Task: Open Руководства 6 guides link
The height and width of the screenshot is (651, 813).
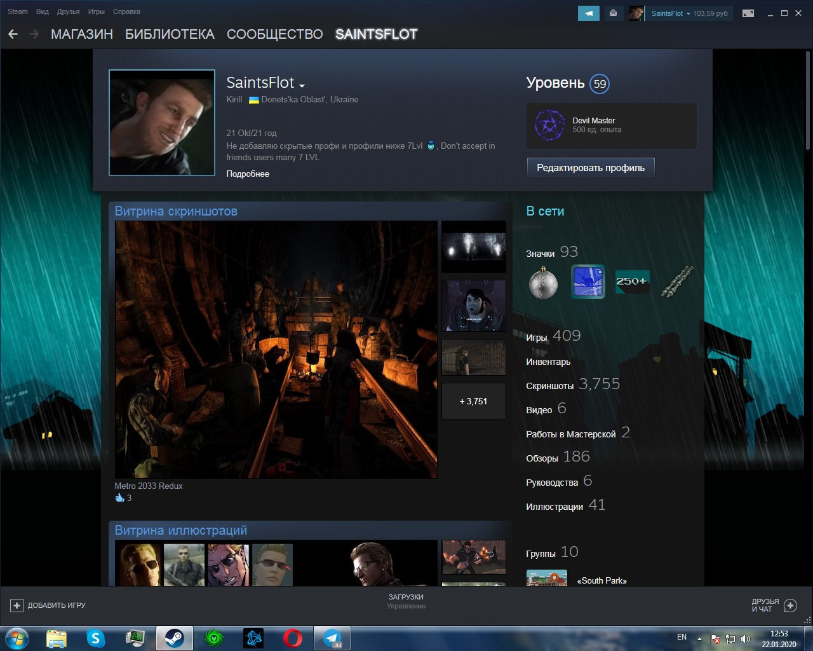Action: pos(559,481)
